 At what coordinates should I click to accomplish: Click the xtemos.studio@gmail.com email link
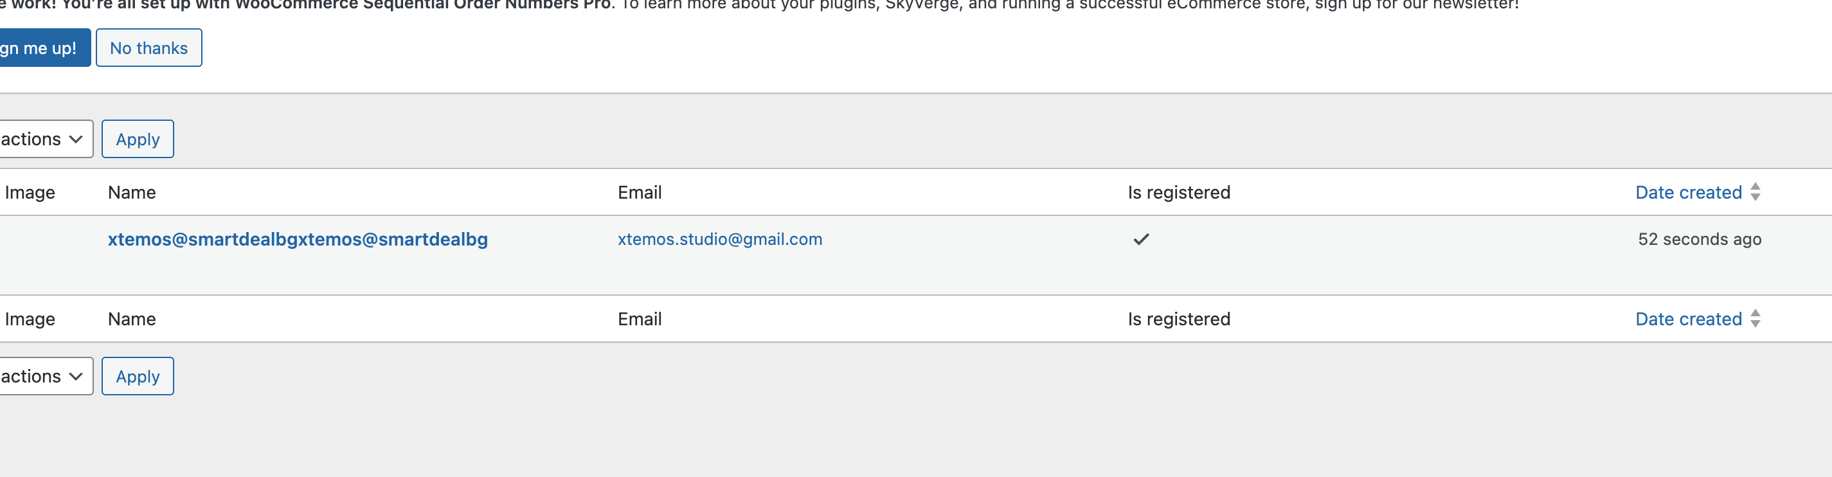coord(720,240)
